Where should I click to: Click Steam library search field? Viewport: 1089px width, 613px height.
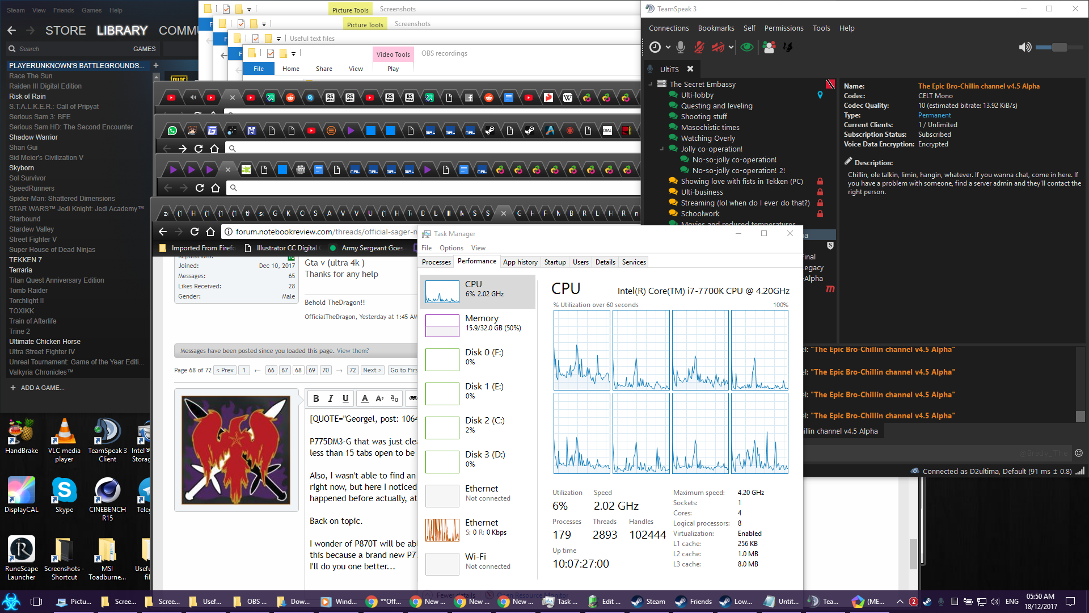click(x=68, y=49)
